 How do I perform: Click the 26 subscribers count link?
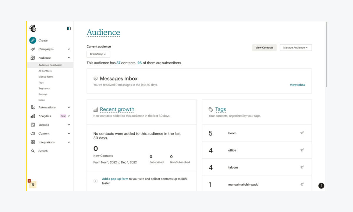click(139, 63)
